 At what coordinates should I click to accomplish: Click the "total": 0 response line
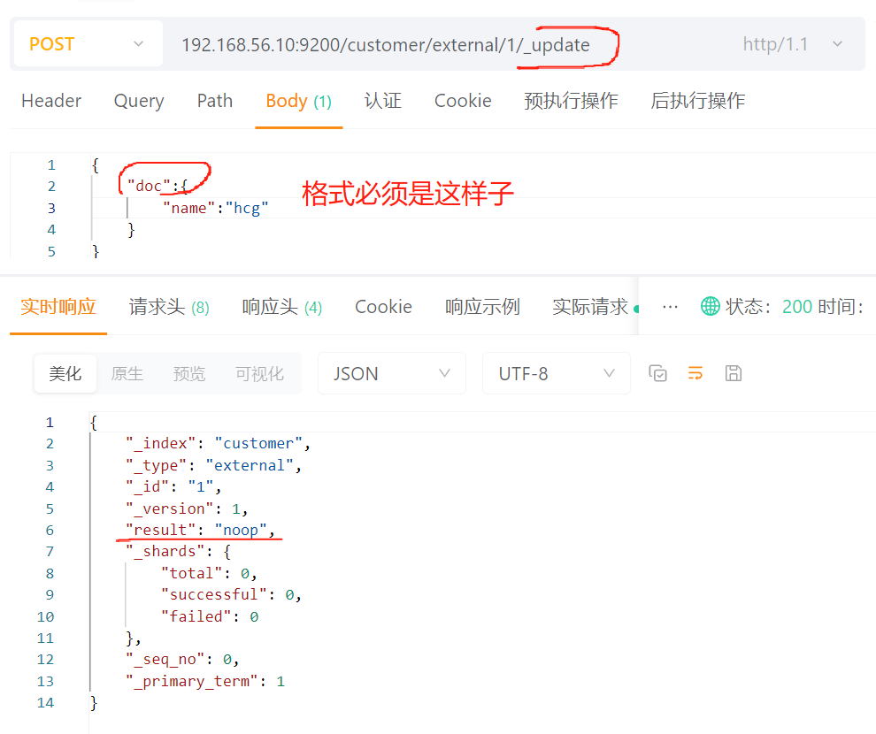(x=209, y=573)
